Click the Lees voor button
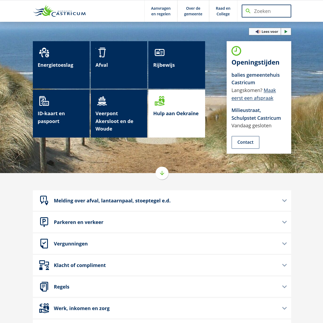Screen dimensions: 323x323 (265, 31)
